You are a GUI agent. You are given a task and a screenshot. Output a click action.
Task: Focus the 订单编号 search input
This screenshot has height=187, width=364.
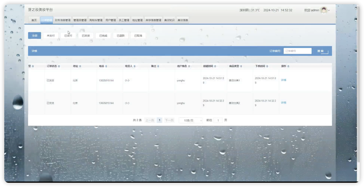298,51
